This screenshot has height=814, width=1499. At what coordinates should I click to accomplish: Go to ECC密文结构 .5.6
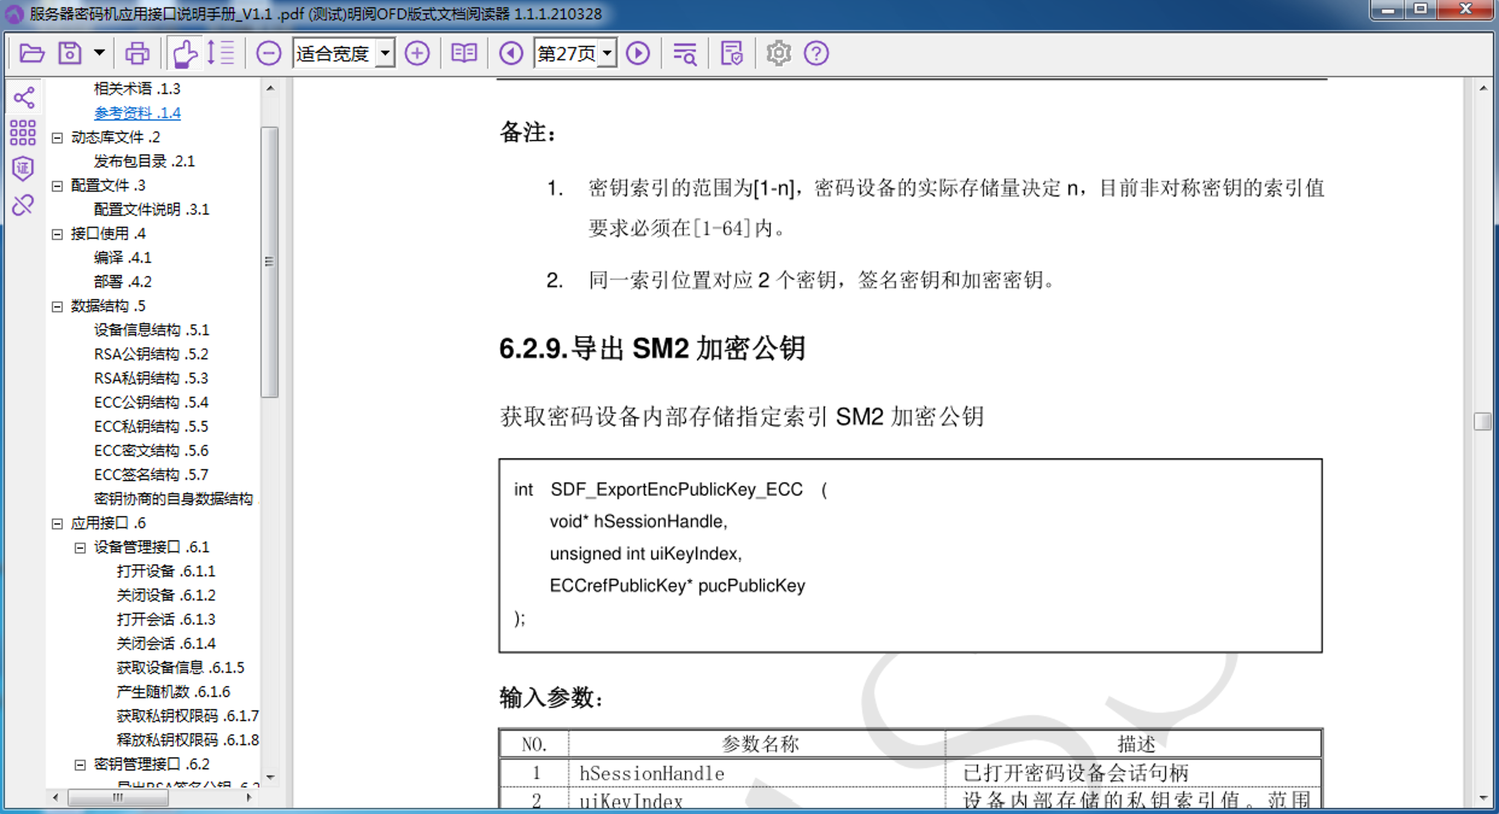click(x=151, y=450)
